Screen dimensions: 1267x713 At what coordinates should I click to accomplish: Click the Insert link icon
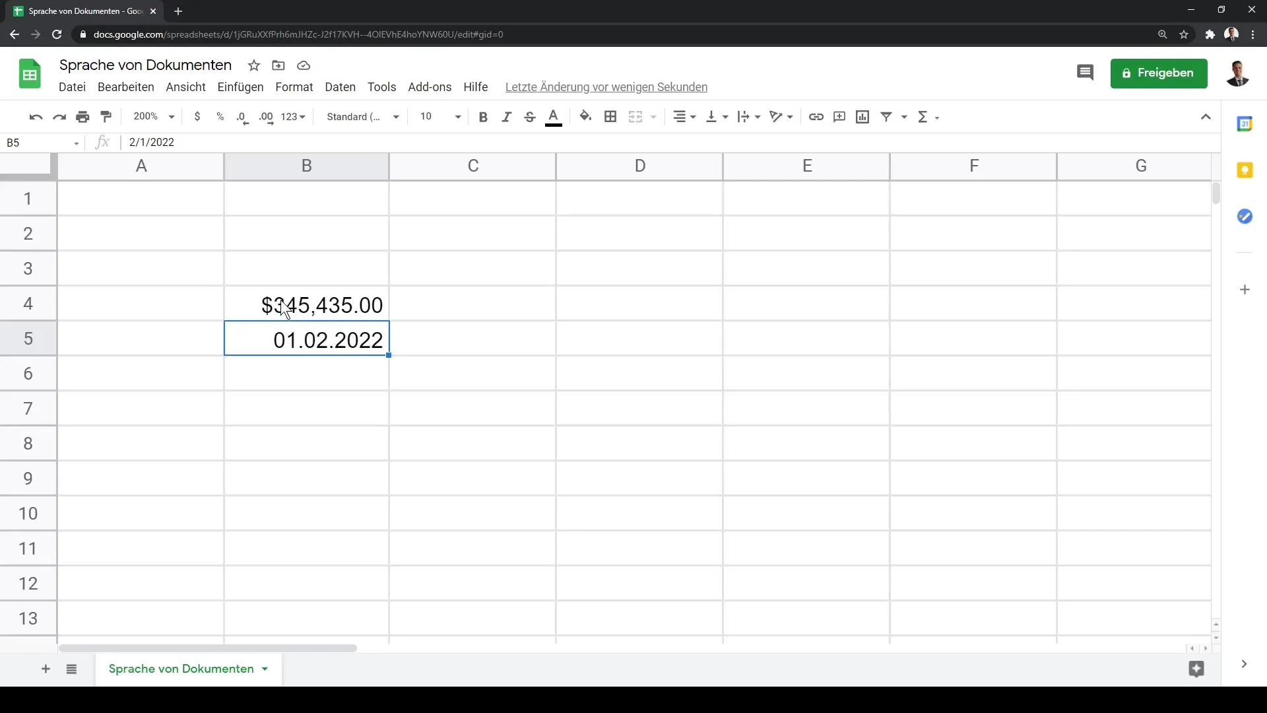click(x=816, y=117)
